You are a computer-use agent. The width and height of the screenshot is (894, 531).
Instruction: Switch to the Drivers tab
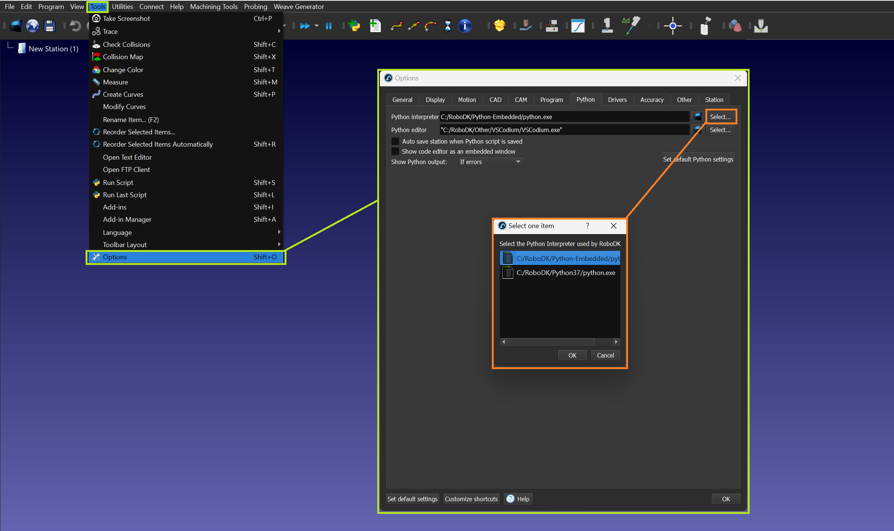point(617,100)
